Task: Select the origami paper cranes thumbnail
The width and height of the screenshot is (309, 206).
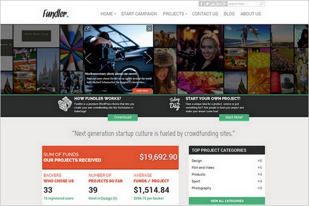Action: pyautogui.click(x=200, y=82)
